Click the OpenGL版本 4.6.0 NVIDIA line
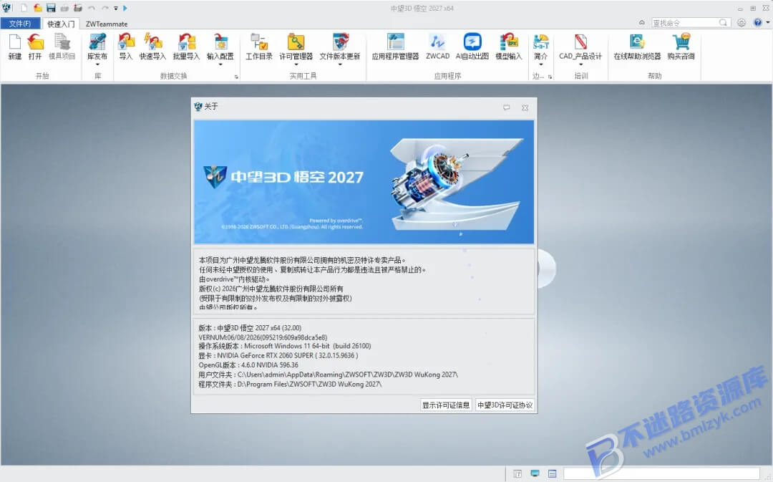This screenshot has width=773, height=482. [x=248, y=365]
